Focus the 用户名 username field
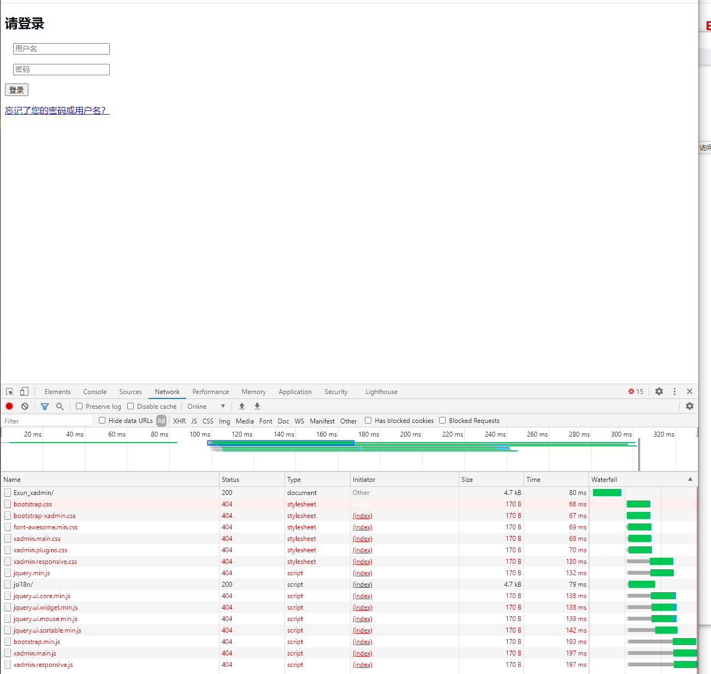 coord(61,49)
